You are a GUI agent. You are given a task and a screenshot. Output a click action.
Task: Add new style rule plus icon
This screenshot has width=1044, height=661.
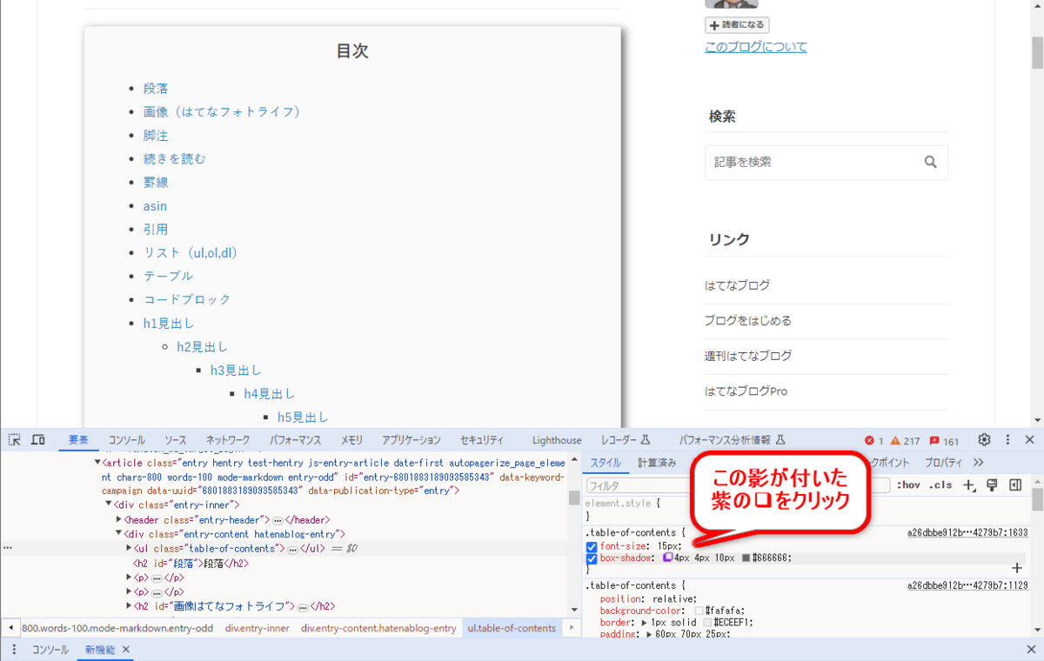[x=969, y=485]
